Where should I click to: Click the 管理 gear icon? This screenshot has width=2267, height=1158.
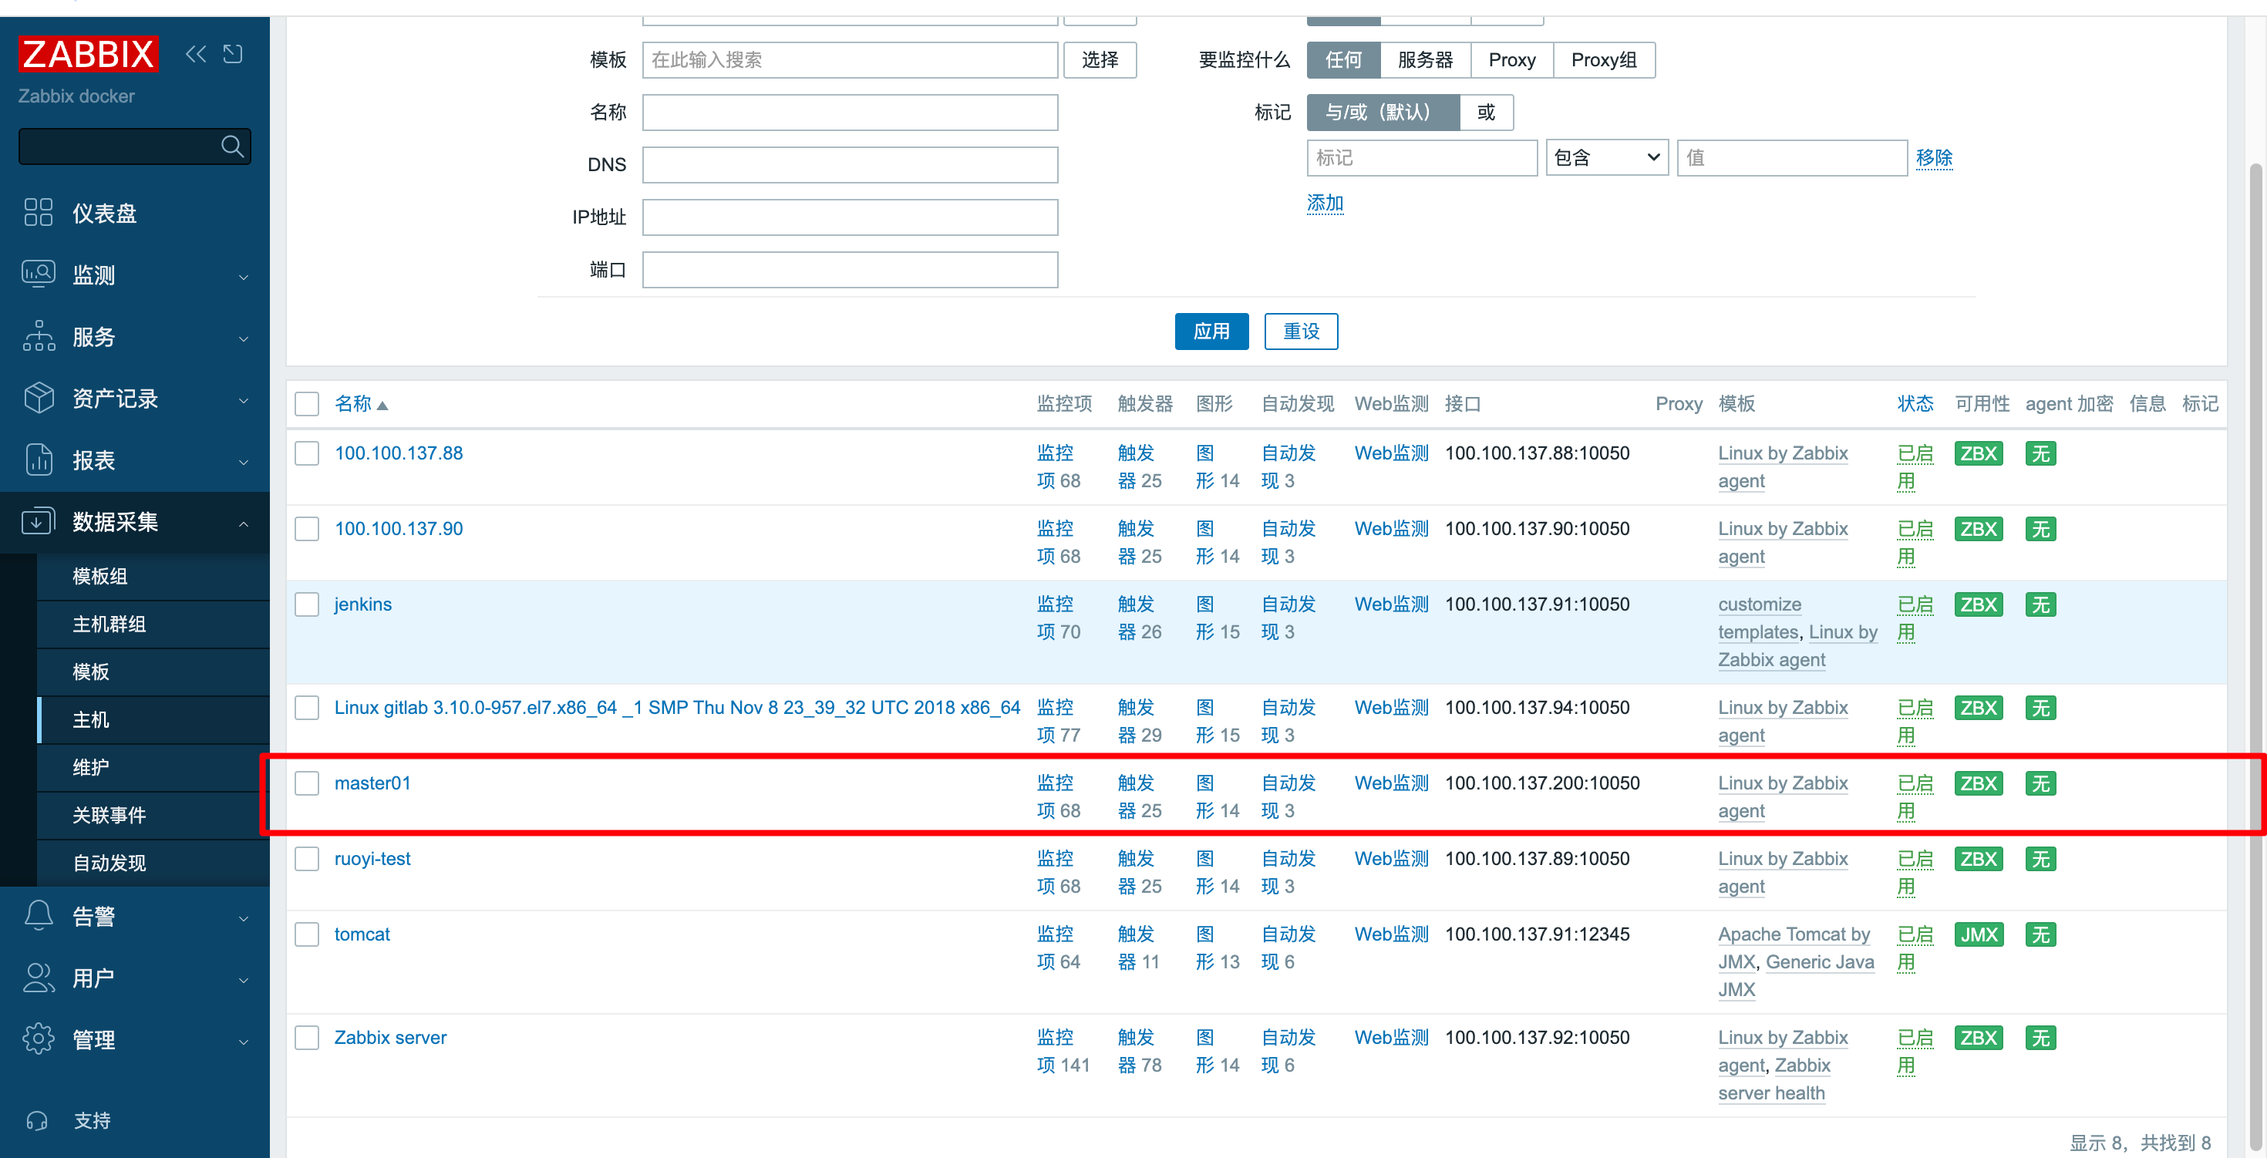coord(39,1039)
